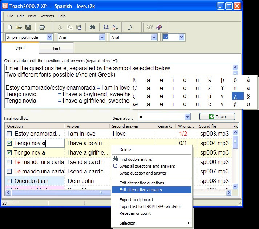The image size is (259, 229).
Task: Insert the ¥ symbol from the palette
Action: click(x=222, y=88)
